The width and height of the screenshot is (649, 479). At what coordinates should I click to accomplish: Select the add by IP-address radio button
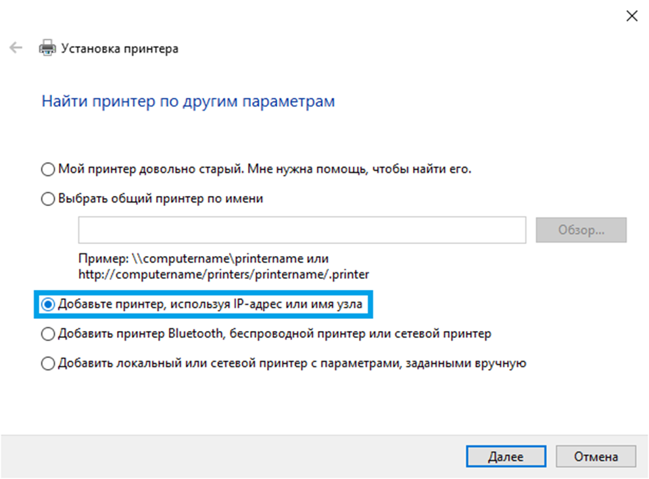[x=48, y=305]
